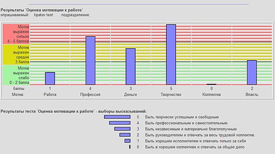
Task: Click heading 'Результаты `Оценка мотивации к работе`'
Action: pos(41,10)
